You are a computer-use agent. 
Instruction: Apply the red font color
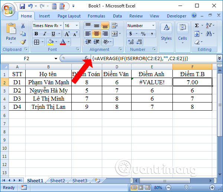(63, 42)
